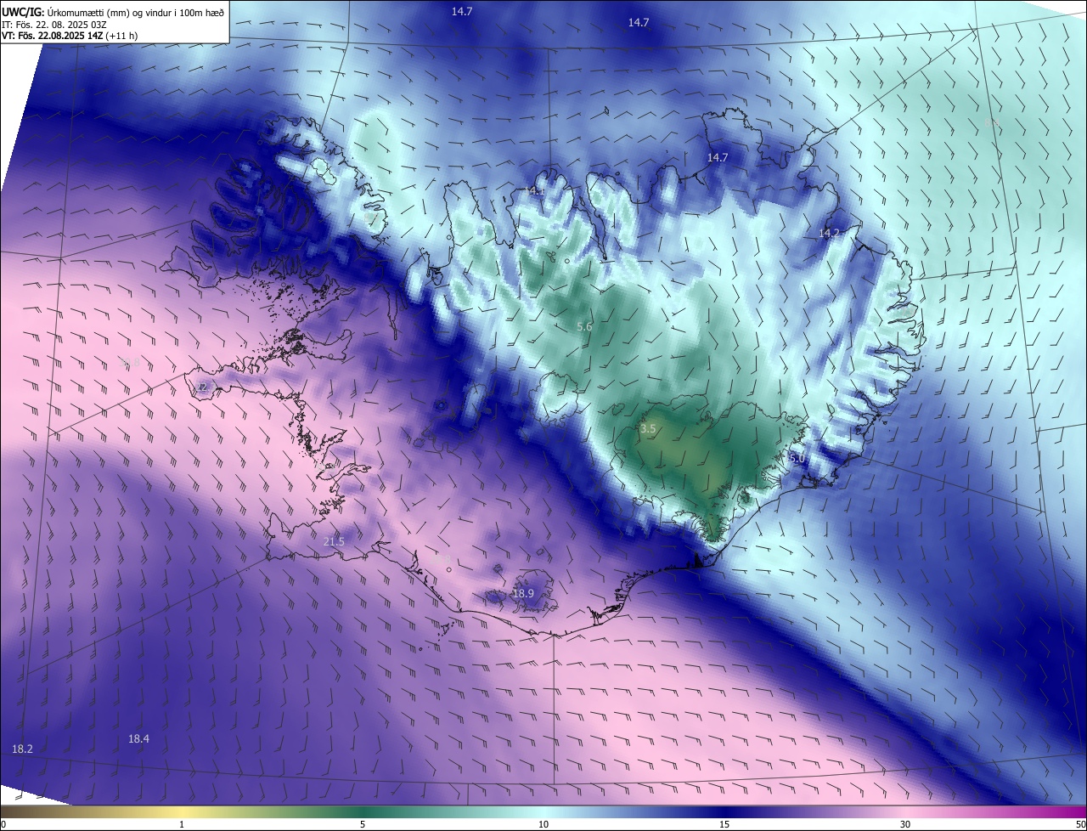Click the '30' tick on the color scale
Viewport: 1087px width, 831px height.
point(905,824)
